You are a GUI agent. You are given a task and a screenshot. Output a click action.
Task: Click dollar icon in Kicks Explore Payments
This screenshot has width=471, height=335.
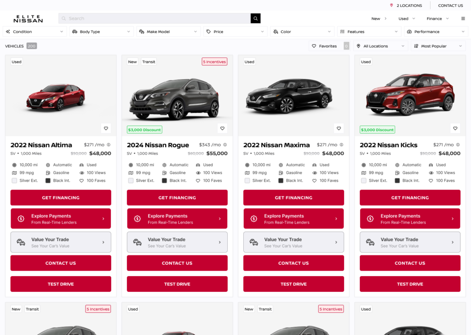pos(370,219)
